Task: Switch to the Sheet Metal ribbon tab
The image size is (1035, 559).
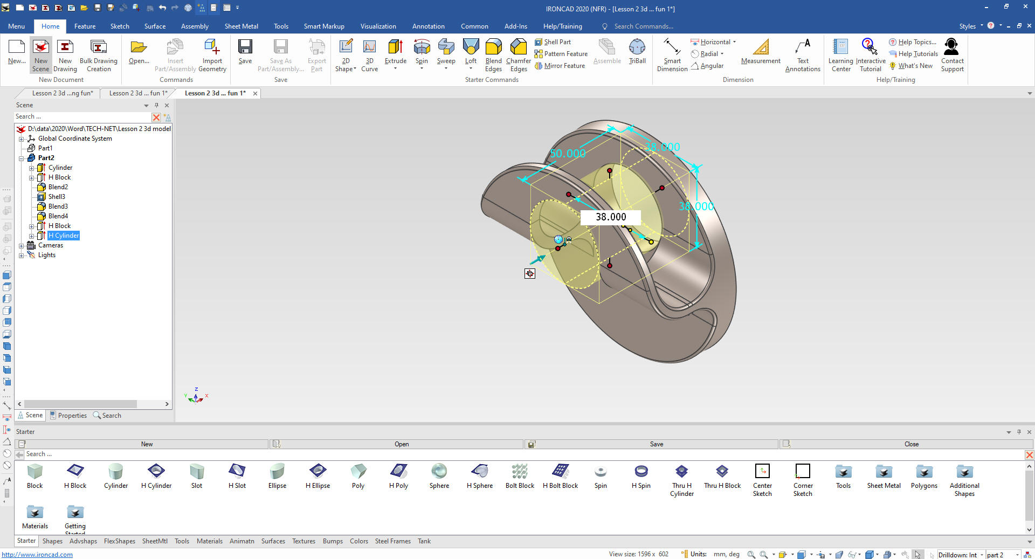Action: coord(241,26)
